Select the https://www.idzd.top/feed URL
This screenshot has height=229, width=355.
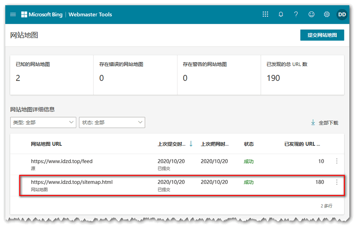tap(62, 161)
